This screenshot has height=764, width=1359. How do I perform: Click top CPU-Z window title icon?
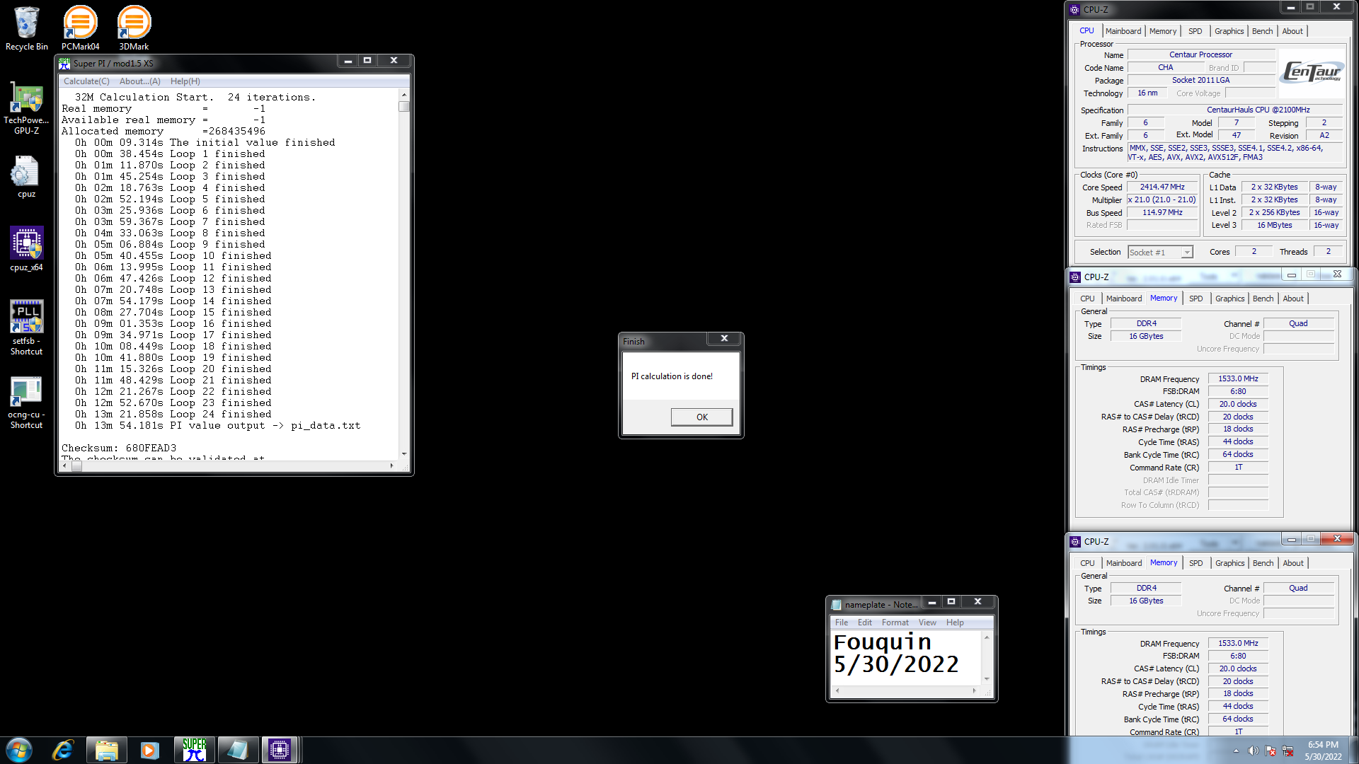(1074, 9)
